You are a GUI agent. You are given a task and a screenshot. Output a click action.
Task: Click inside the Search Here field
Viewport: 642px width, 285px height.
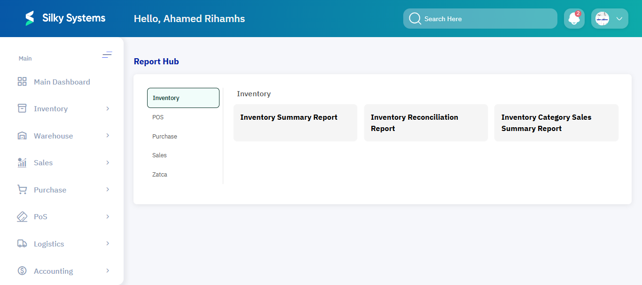479,18
